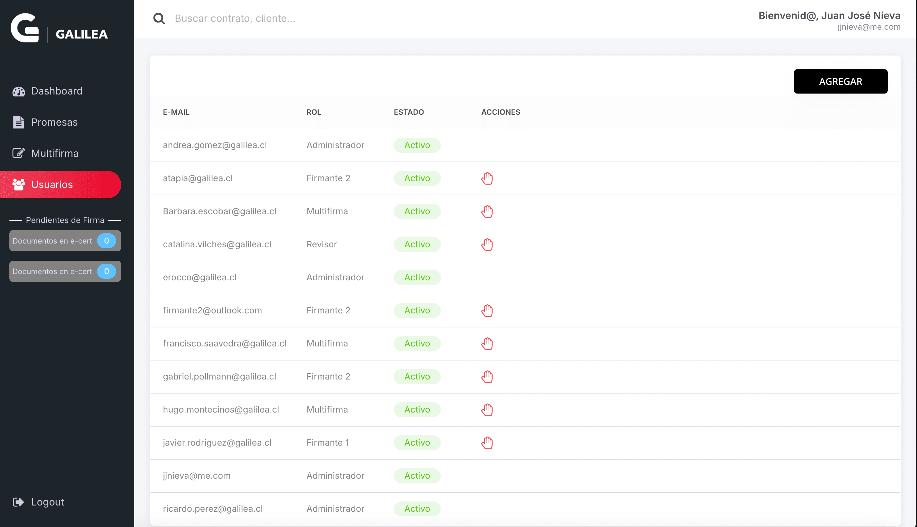Open the Dashboard menu item
The height and width of the screenshot is (527, 917).
[56, 91]
